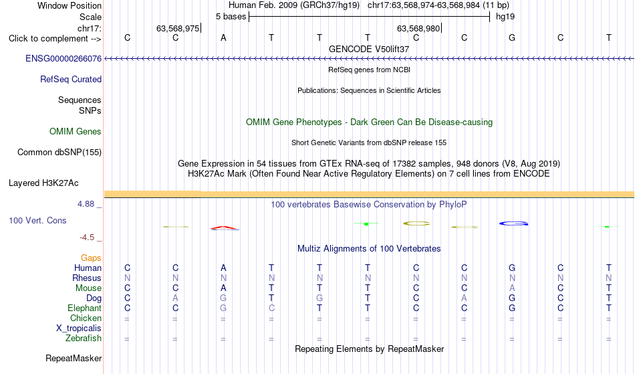Click the Zebrafish species label
Image resolution: width=635 pixels, height=374 pixels.
(x=84, y=339)
